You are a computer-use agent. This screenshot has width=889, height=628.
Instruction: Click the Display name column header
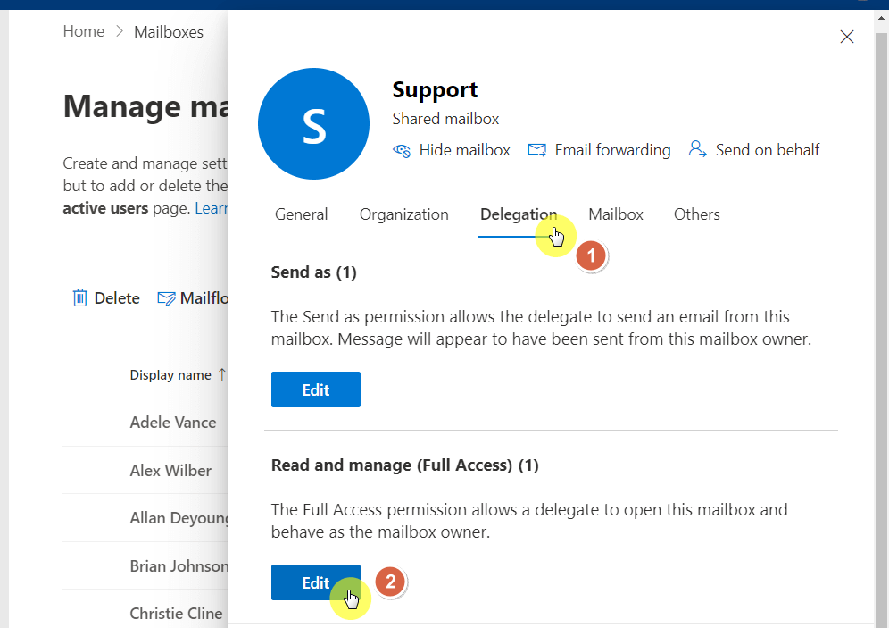170,375
